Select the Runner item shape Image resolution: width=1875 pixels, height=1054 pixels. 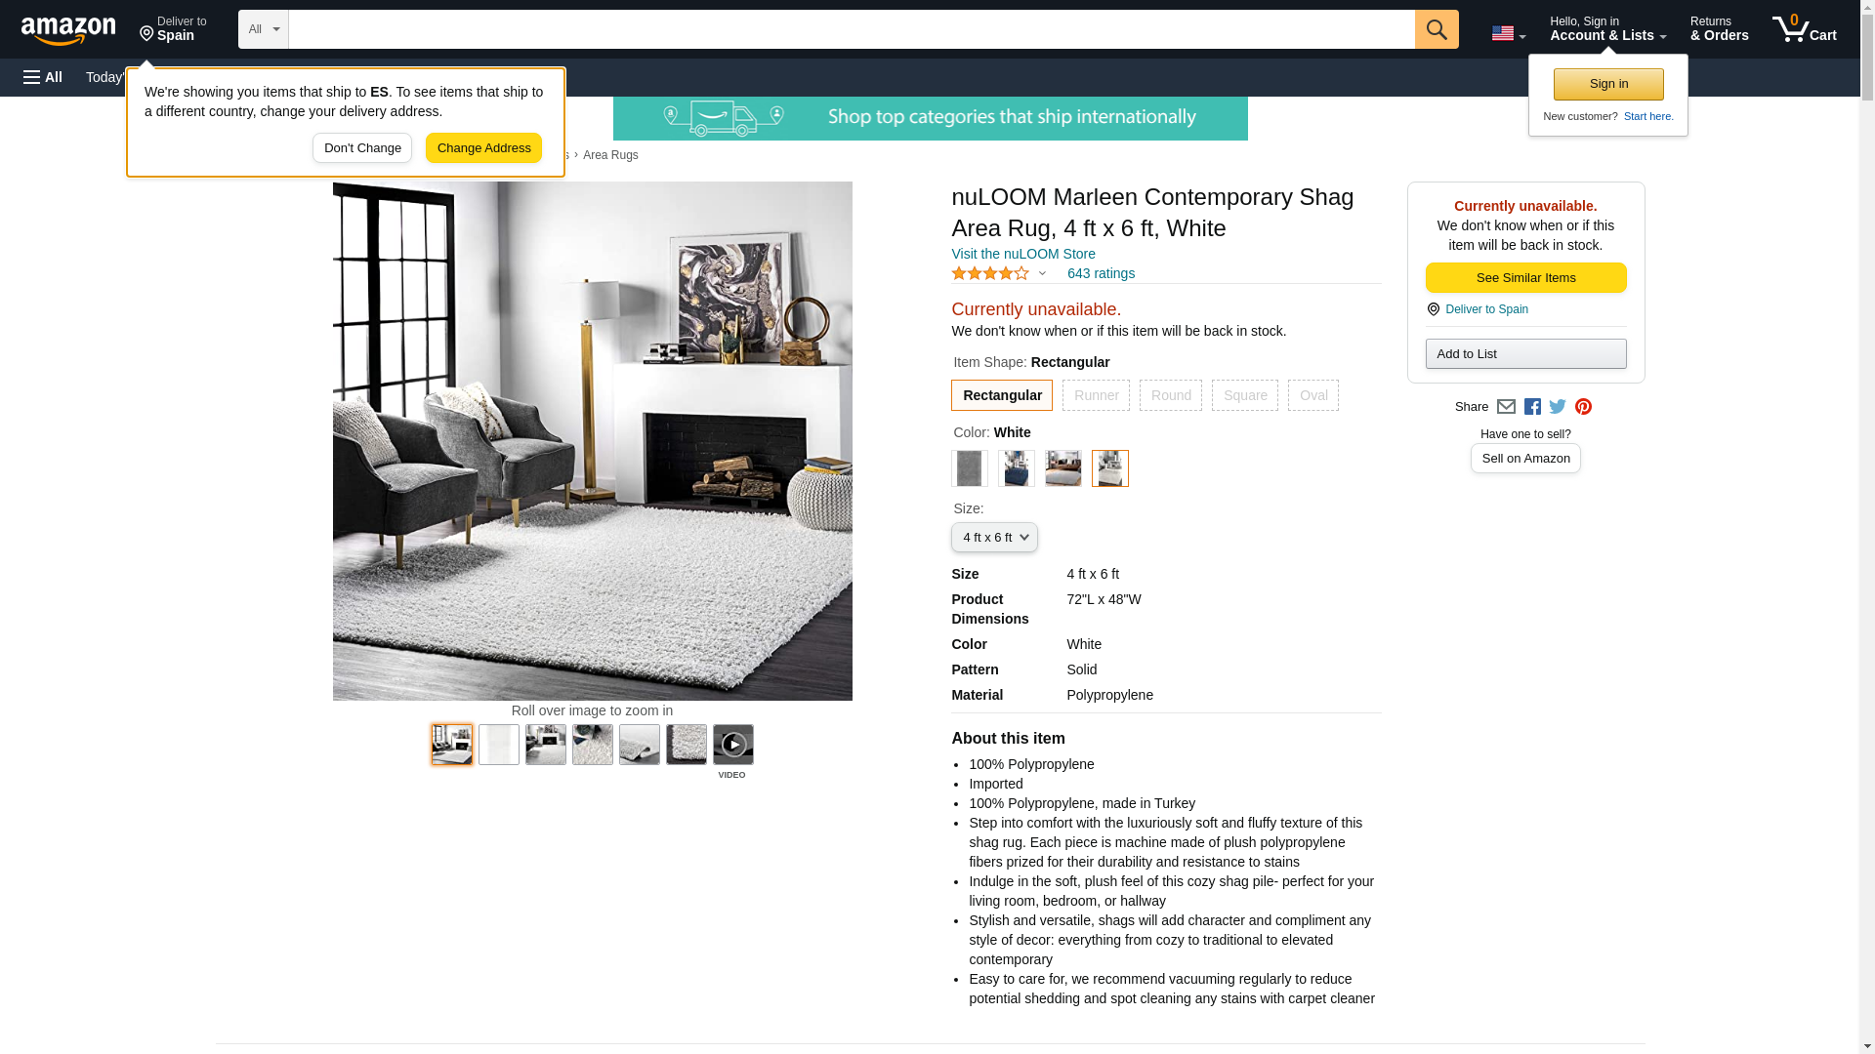(x=1096, y=395)
